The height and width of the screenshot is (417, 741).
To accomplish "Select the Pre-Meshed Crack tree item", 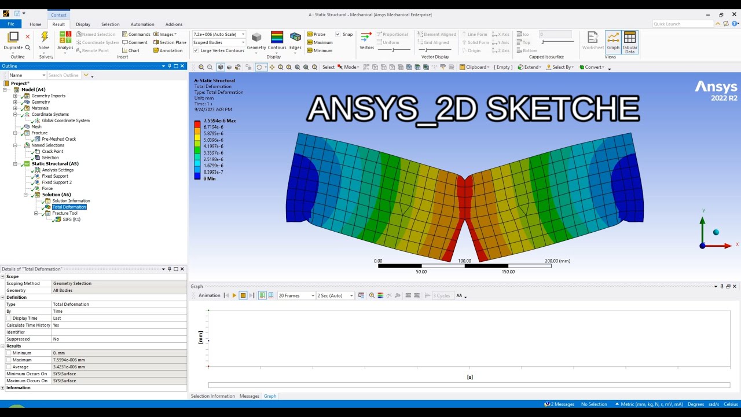I will click(59, 139).
